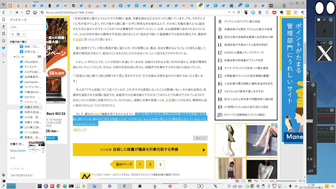Image resolution: width=336 pixels, height=189 pixels.
Task: Click the bookmark search field
Action: [x=27, y=27]
